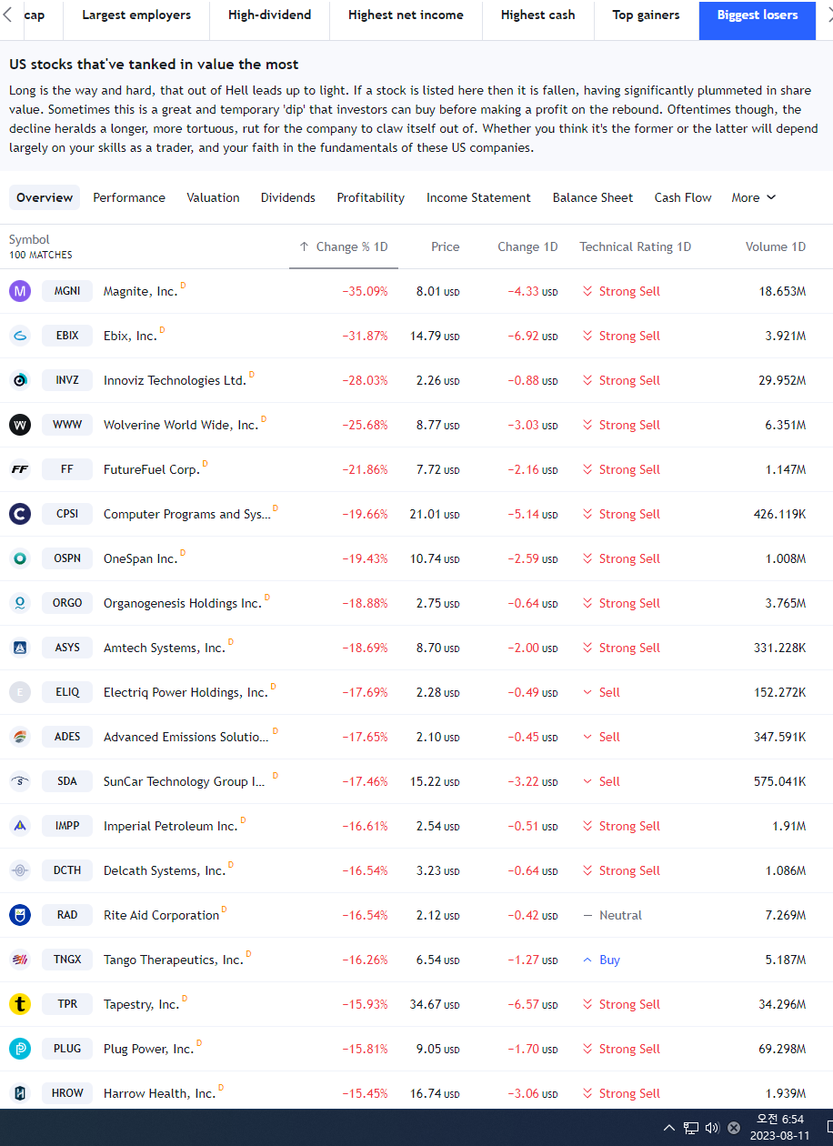Sort by Price column header
The image size is (833, 1146).
[446, 246]
